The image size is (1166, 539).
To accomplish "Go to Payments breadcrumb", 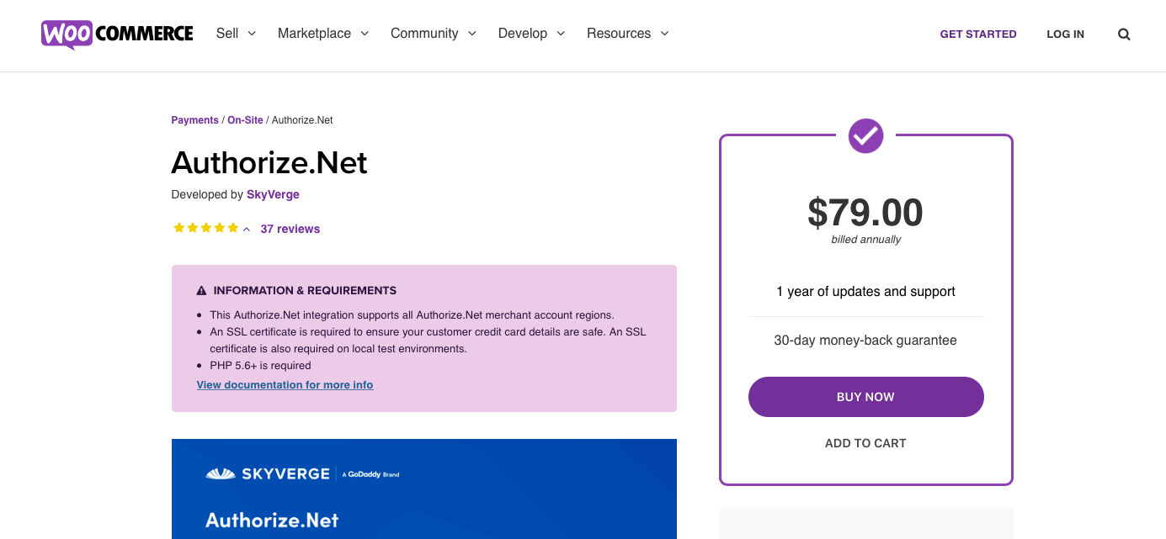I will coord(194,120).
